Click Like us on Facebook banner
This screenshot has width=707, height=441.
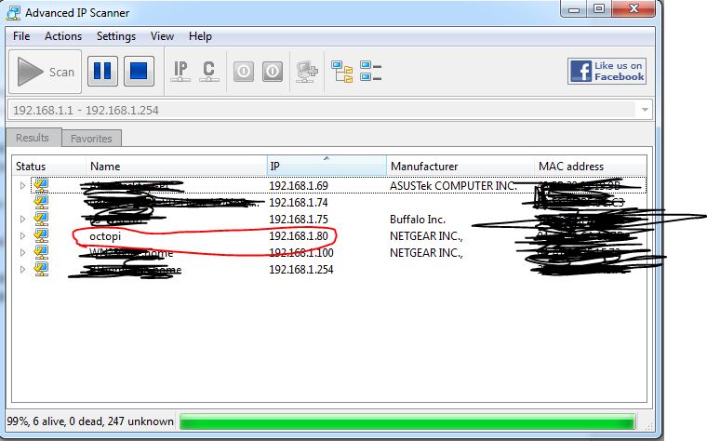pyautogui.click(x=607, y=72)
